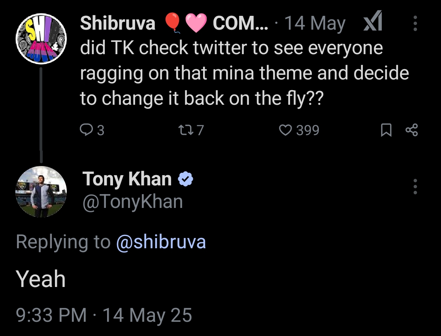Image resolution: width=441 pixels, height=336 pixels.
Task: Click the 399 likes count
Action: click(307, 130)
